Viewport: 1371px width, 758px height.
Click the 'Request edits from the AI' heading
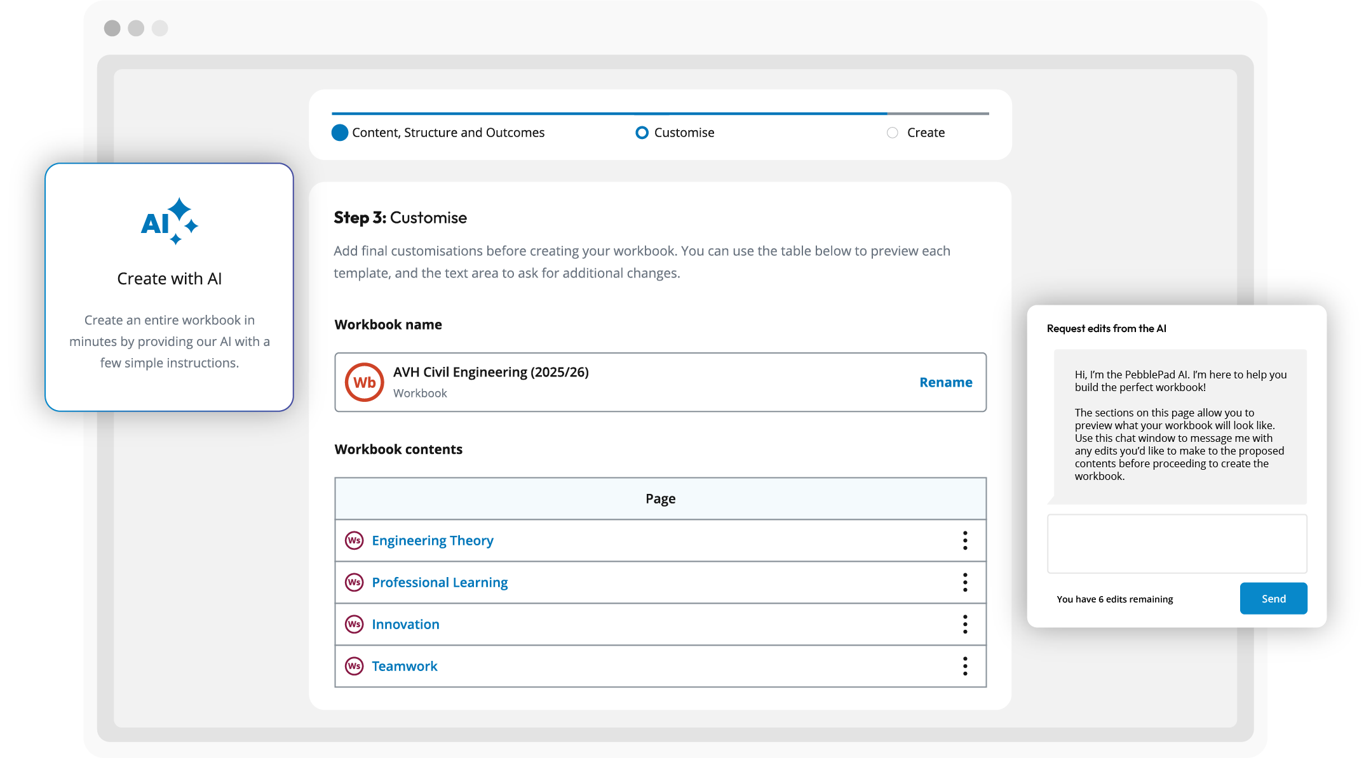pyautogui.click(x=1107, y=328)
